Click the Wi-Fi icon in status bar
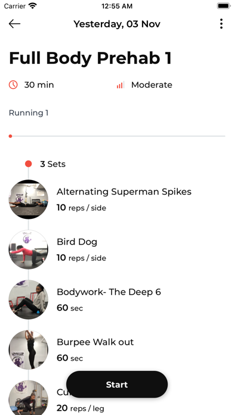Screen dimensions: 234x415 [x=33, y=6]
